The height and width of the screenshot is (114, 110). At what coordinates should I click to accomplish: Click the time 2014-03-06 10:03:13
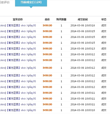pos(83,49)
